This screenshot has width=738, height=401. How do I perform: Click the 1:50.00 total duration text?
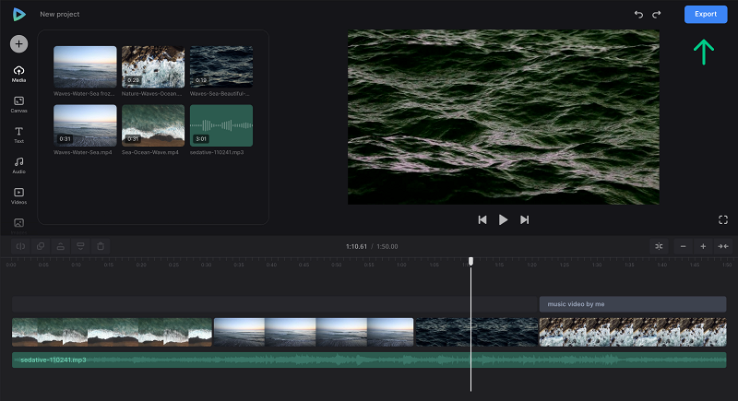click(387, 246)
